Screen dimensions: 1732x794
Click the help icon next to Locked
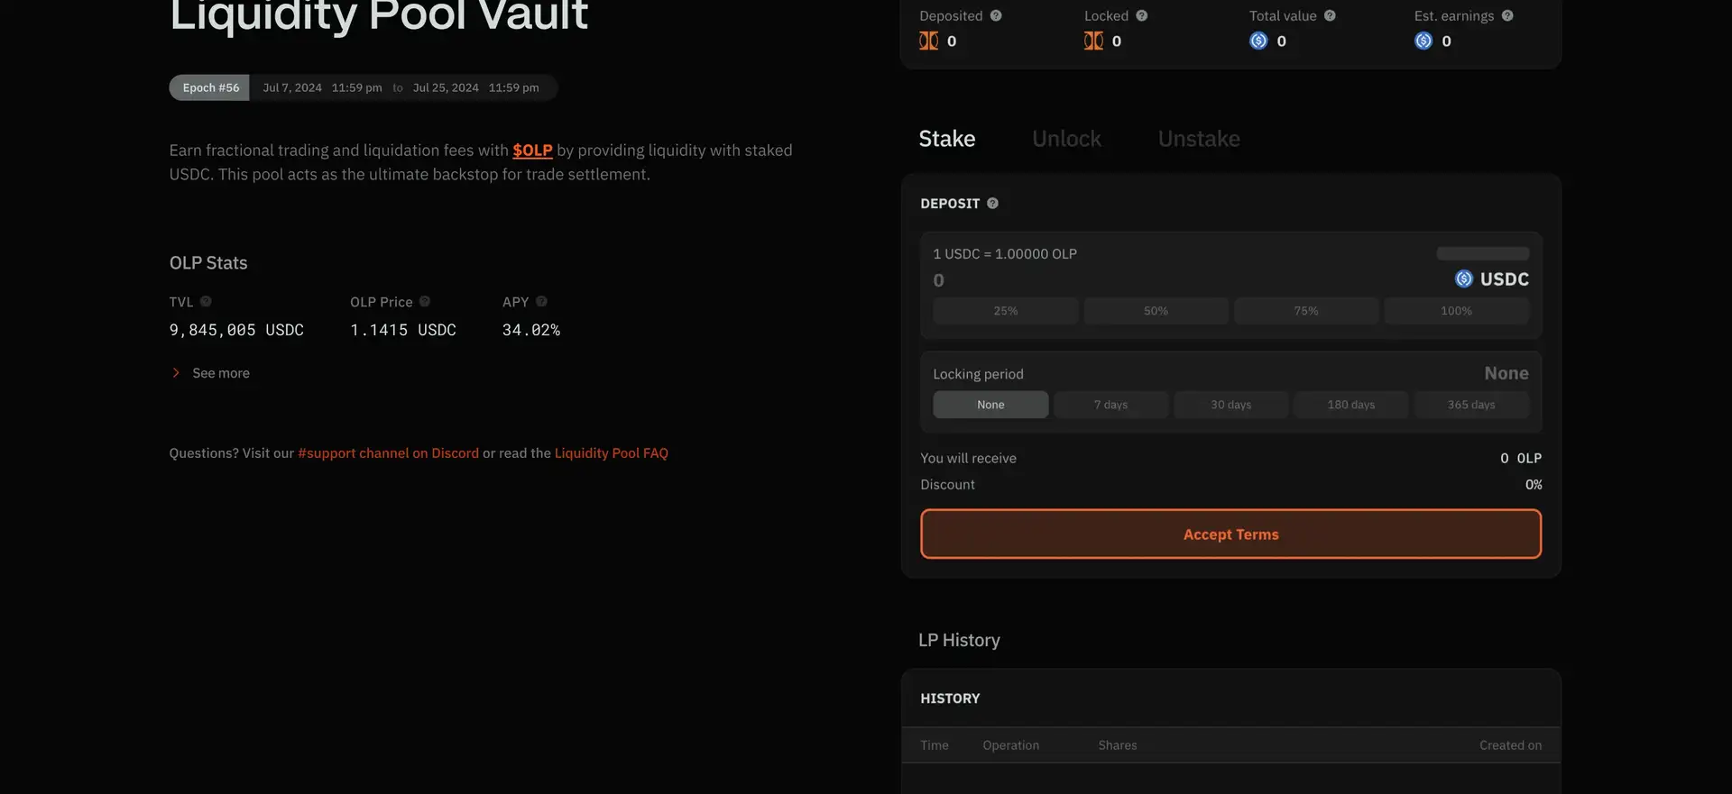[1142, 15]
